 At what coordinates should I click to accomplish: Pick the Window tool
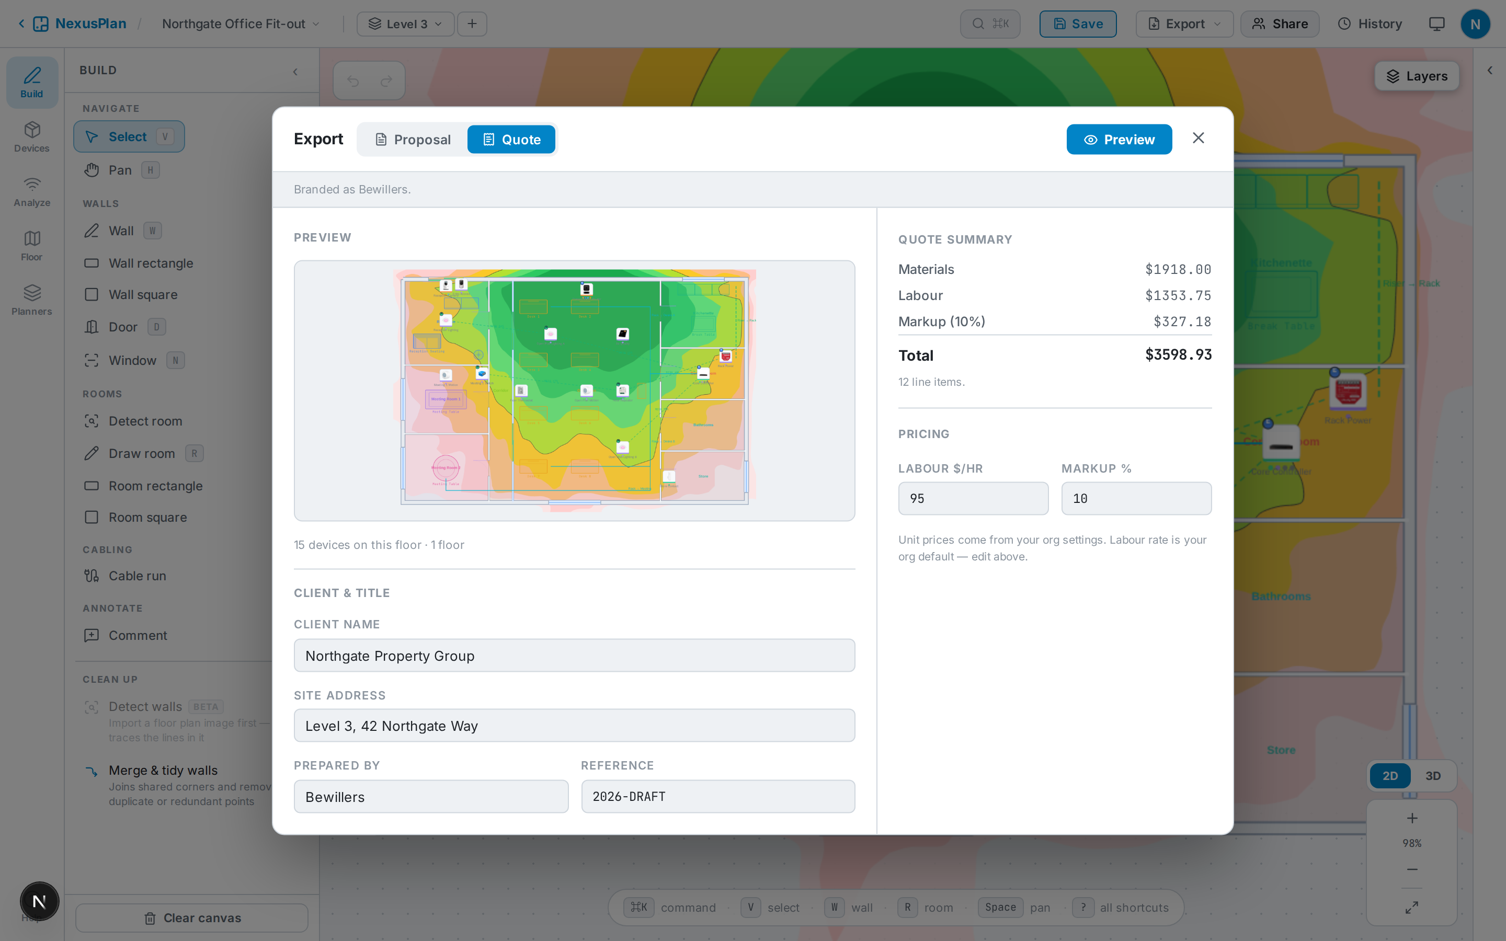pyautogui.click(x=134, y=360)
